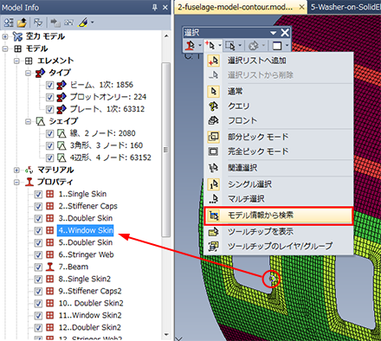Screen dimensions: 381x341
Task: Select the 選択リストへ追加 icon in menu
Action: [214, 61]
